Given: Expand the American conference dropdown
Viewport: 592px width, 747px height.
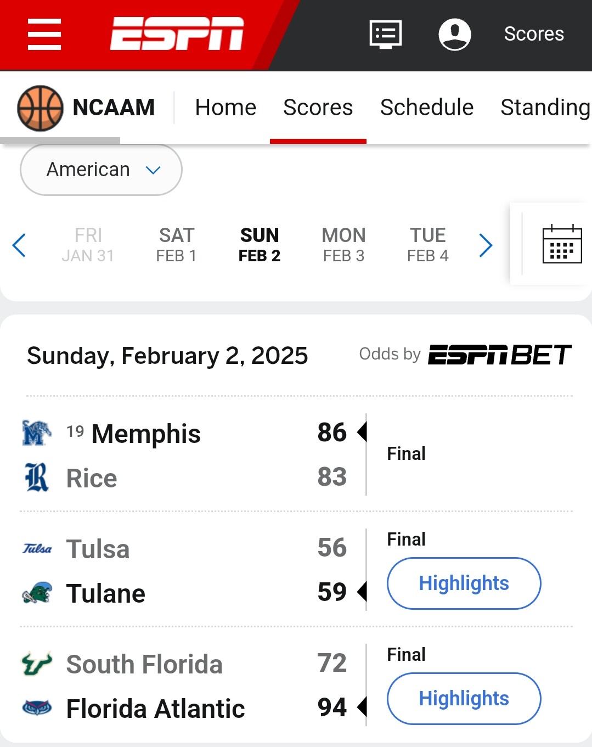Looking at the screenshot, I should (101, 170).
